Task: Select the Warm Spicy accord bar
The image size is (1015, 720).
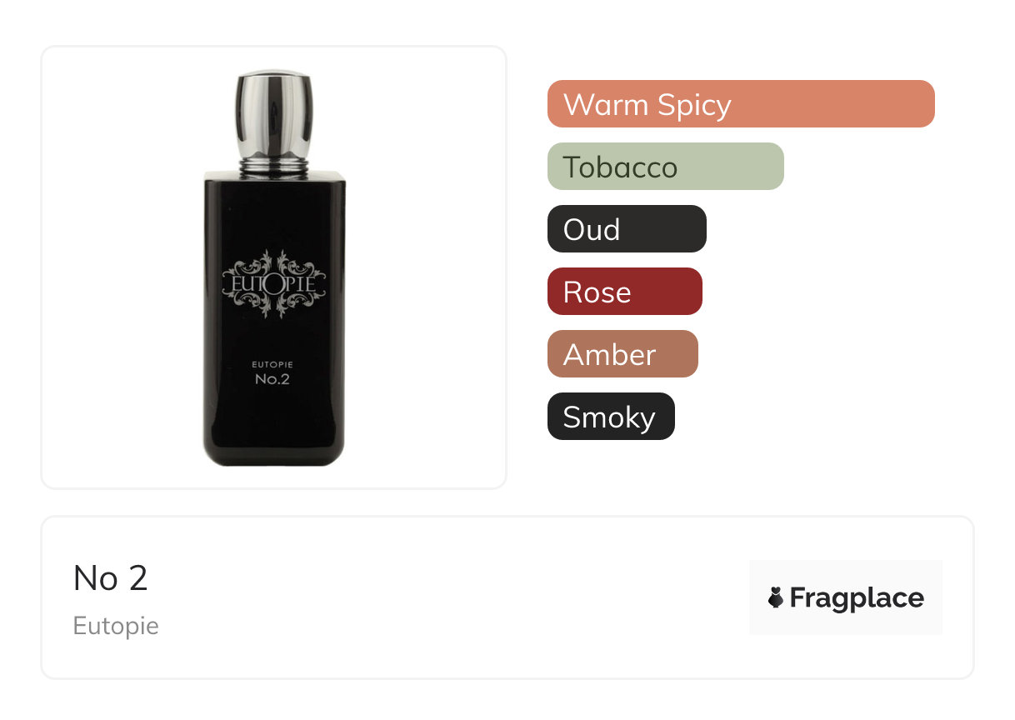Action: point(741,104)
